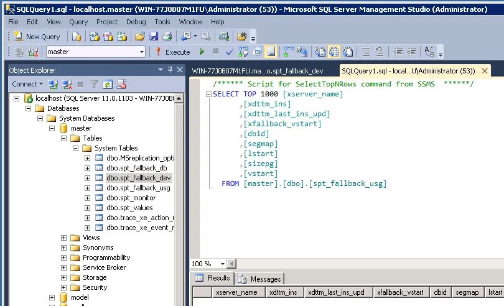Viewport: 504px width, 306px height.
Task: Open the View menu
Action: tap(54, 22)
